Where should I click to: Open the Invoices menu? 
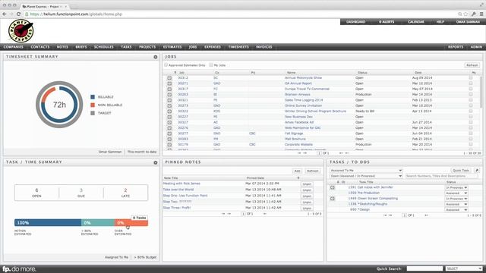click(264, 47)
